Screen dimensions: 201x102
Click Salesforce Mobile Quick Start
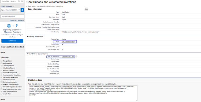point(12,47)
